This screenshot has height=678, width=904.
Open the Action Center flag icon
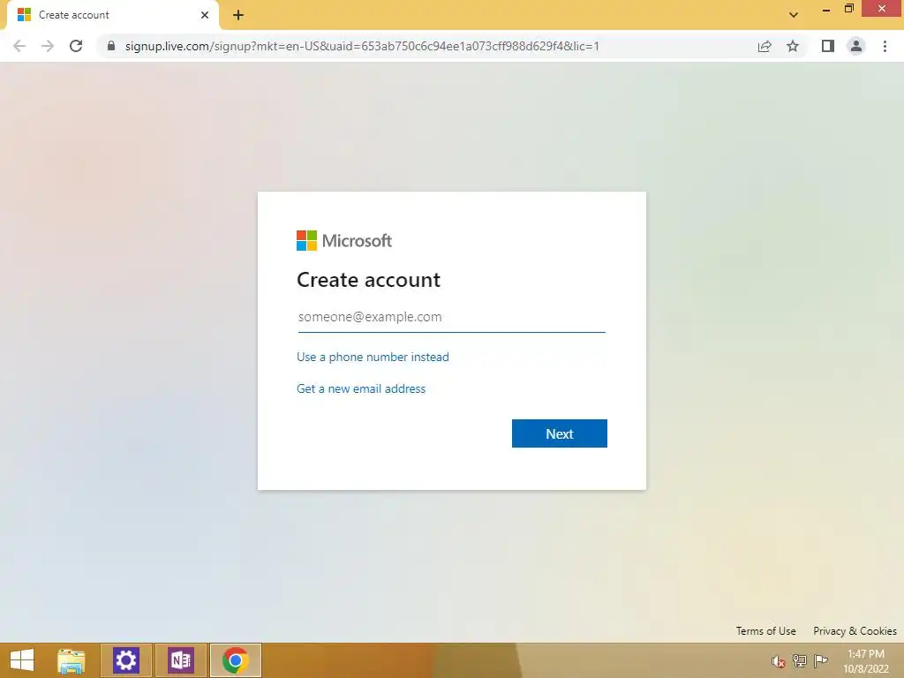click(x=820, y=660)
